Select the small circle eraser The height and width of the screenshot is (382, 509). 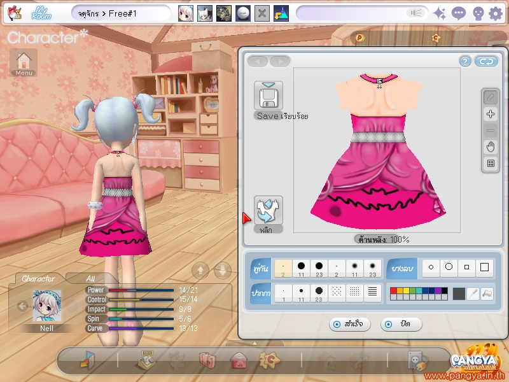tap(431, 267)
